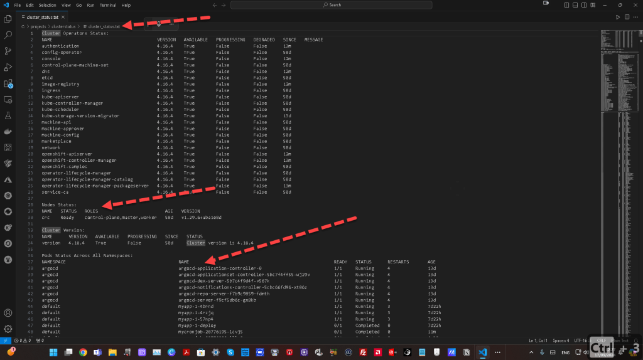Click the 'Nodes Status:' heading line

click(58, 205)
